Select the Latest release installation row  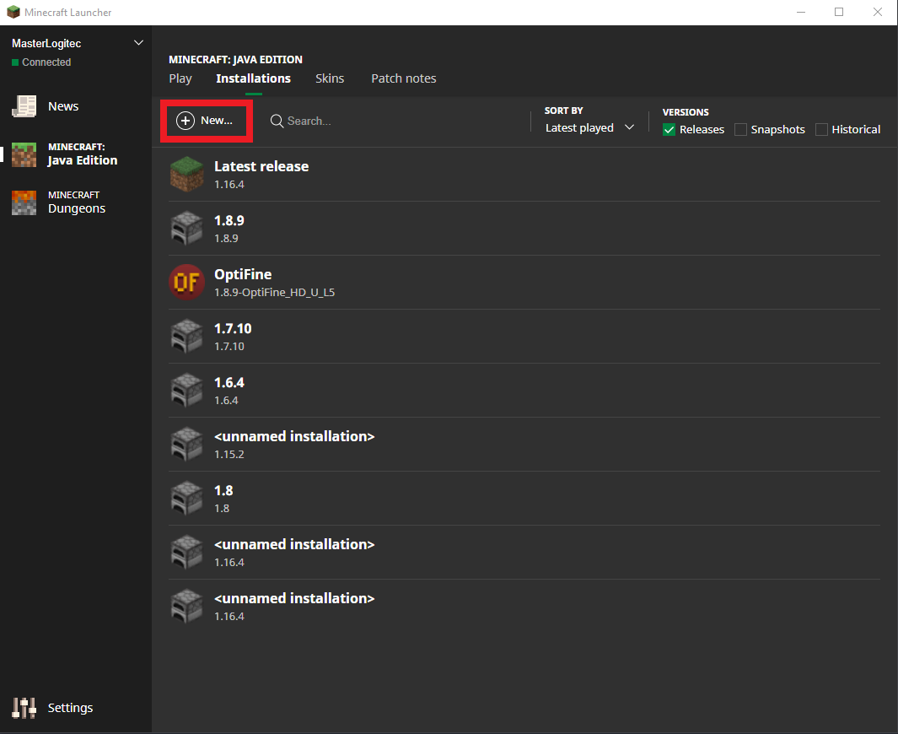point(524,174)
